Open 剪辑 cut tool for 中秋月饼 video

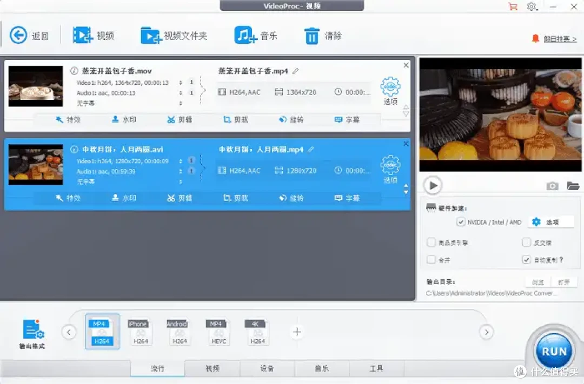(180, 198)
